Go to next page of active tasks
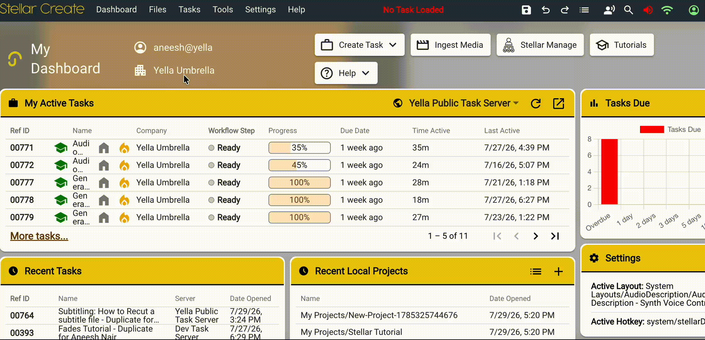Viewport: 705px width, 340px height. click(x=536, y=236)
